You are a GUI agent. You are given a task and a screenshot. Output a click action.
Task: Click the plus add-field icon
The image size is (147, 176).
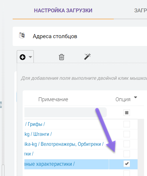(x=23, y=57)
